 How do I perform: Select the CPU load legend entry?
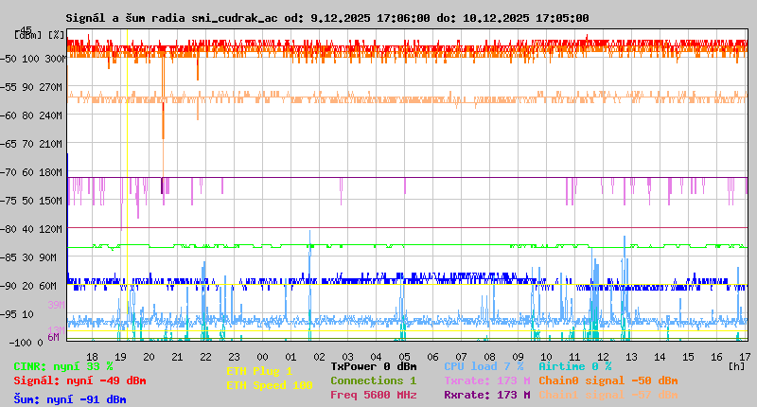[483, 366]
